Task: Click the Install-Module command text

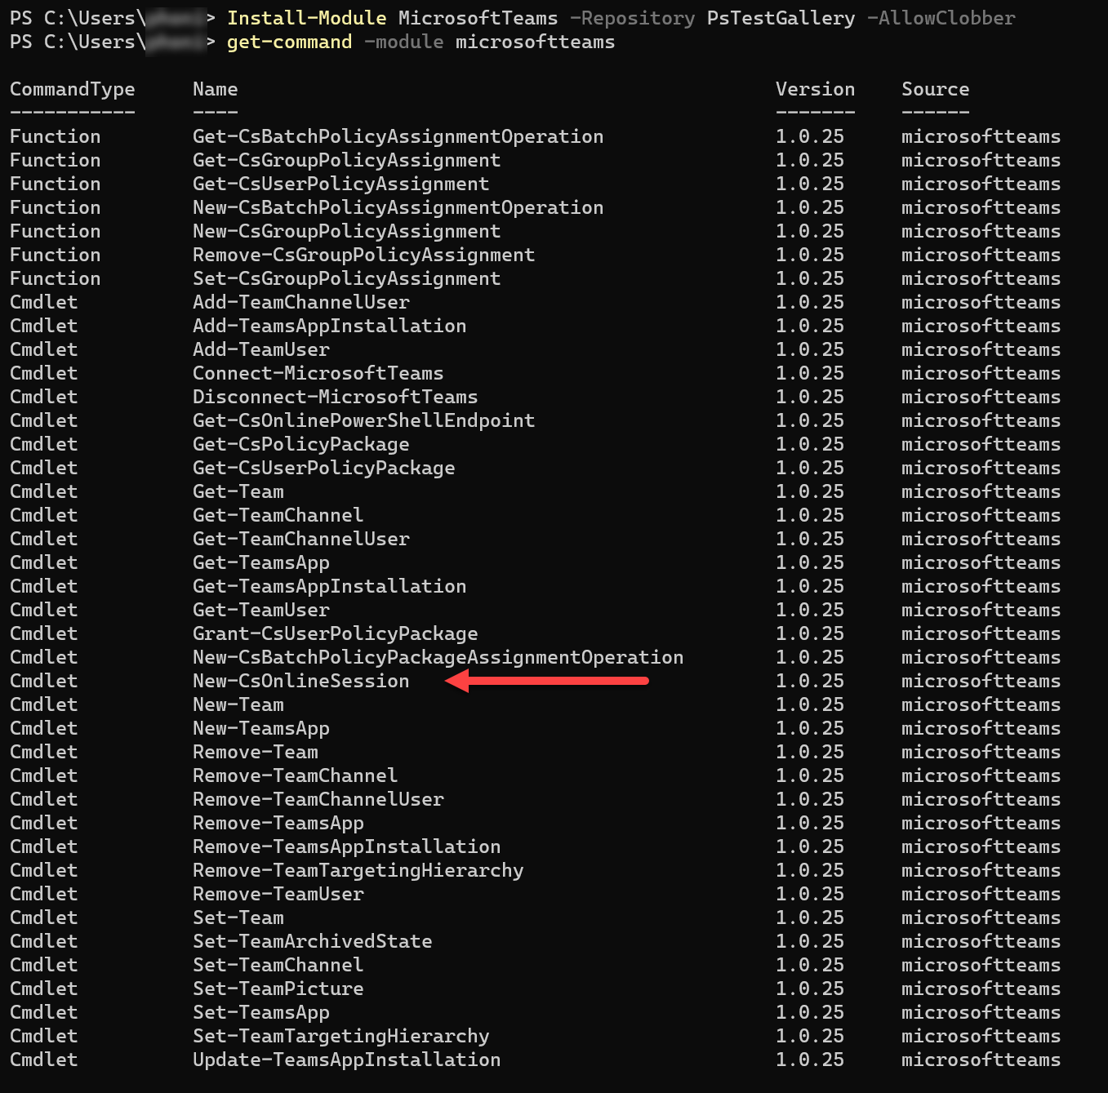Action: click(x=306, y=18)
